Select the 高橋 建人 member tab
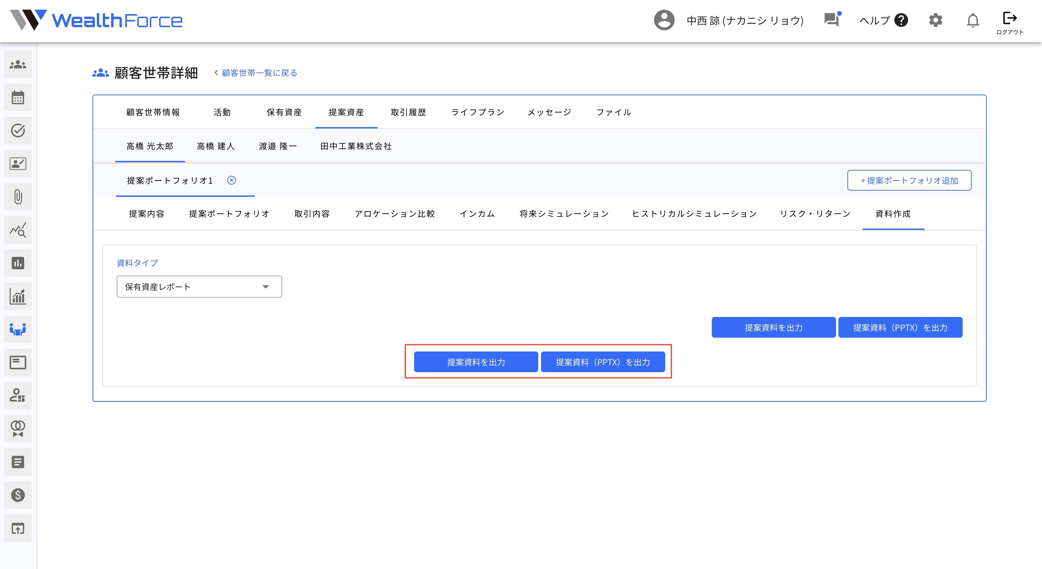The image size is (1042, 569). pos(216,146)
